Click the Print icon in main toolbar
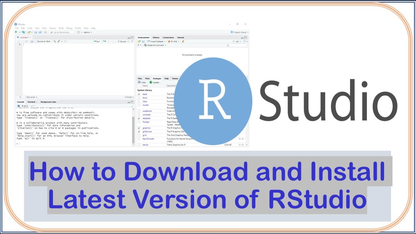416x234 pixels. 45,32
